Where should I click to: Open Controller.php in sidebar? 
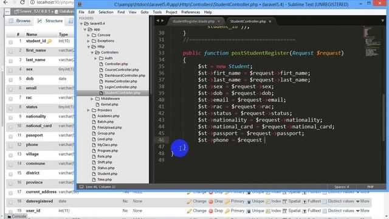116,64
